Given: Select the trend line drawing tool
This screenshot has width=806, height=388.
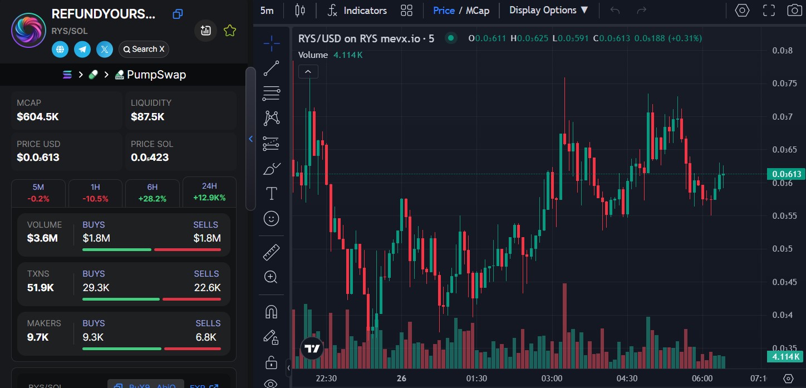Looking at the screenshot, I should click(x=271, y=68).
